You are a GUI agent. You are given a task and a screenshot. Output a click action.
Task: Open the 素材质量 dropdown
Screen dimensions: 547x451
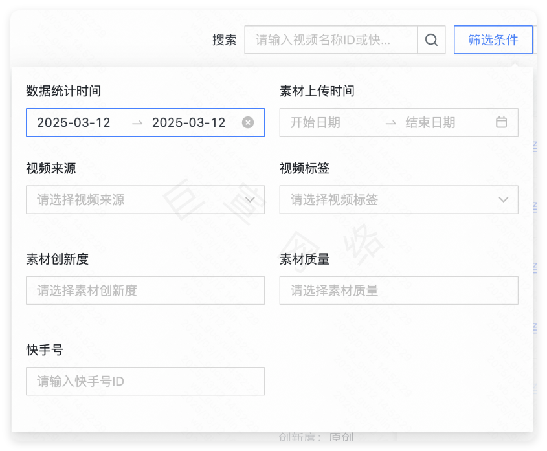399,291
